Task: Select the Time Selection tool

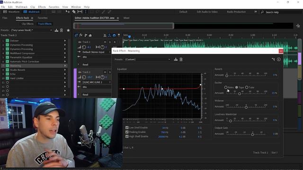Action: click(x=85, y=12)
